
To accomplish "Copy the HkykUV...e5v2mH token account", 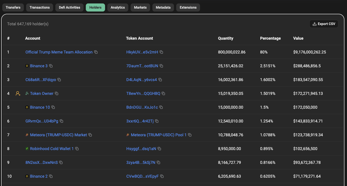I will point(161,52).
